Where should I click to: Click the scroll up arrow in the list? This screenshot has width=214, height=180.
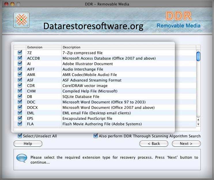198,119
